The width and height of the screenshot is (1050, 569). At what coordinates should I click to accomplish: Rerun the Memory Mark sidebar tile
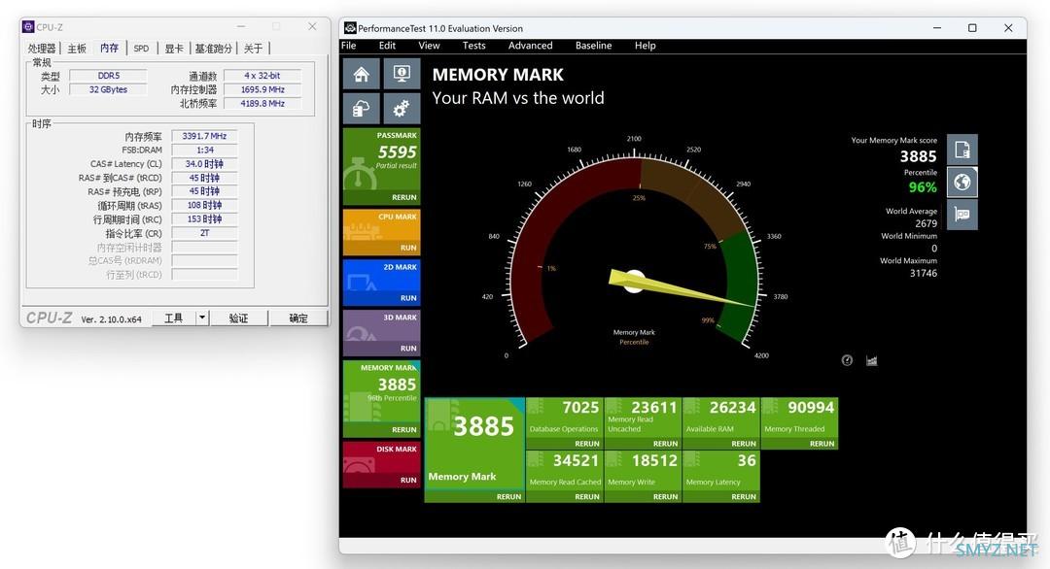(x=403, y=429)
